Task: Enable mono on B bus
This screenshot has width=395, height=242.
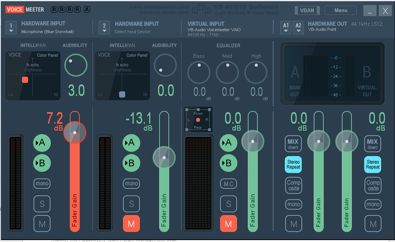Action: [373, 204]
